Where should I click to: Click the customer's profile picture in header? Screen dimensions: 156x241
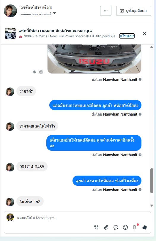coord(10,11)
